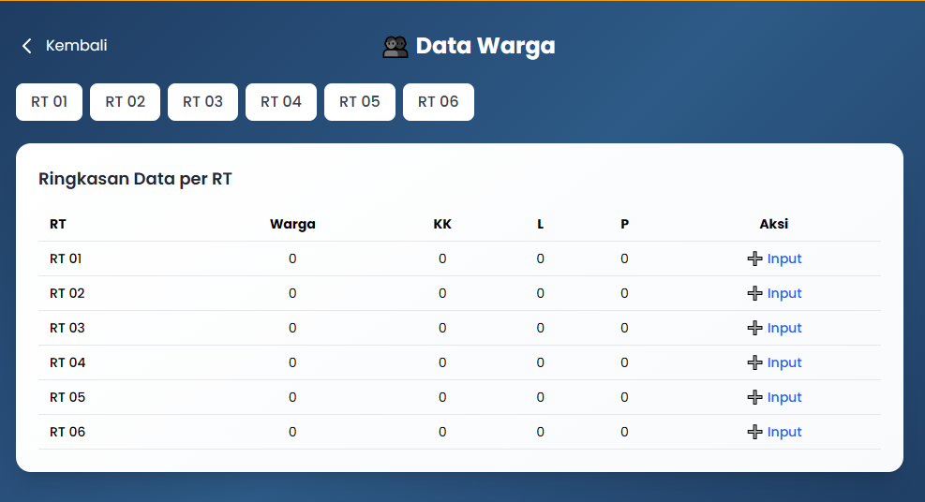Click the plus icon in RT 04 row
Screen dimensions: 925x502
coord(754,363)
